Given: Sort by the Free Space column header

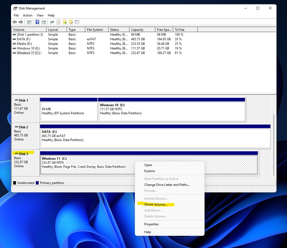Looking at the screenshot, I should click(164, 30).
